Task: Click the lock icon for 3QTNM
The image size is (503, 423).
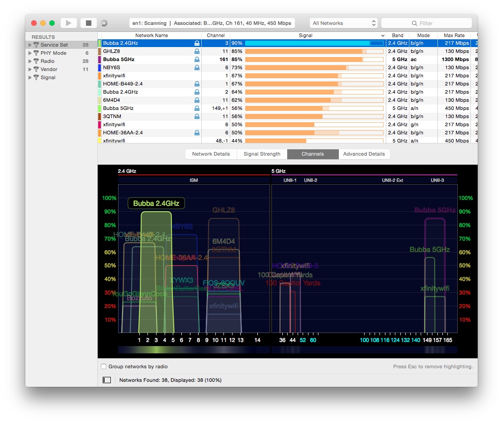Action: pos(197,117)
